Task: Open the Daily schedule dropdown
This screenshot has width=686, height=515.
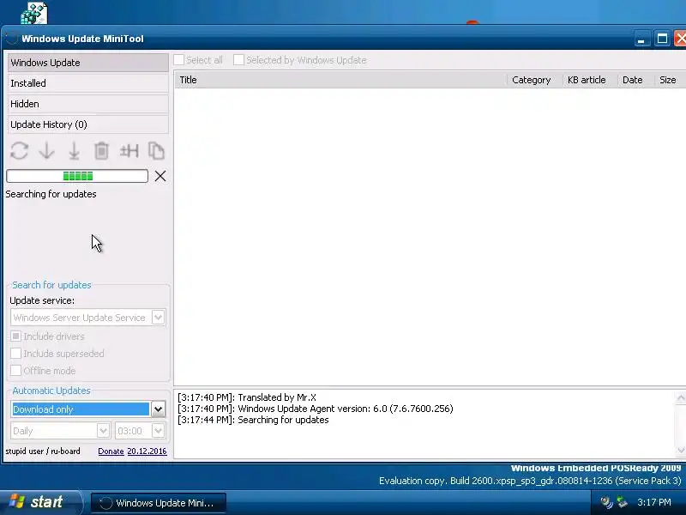Action: click(x=60, y=431)
